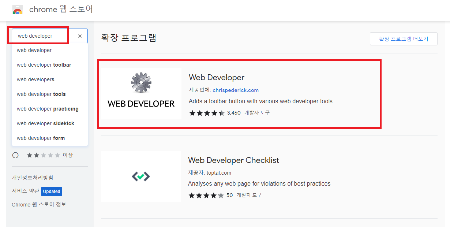Open the 서비스 약관 terms link
Image resolution: width=450 pixels, height=227 pixels.
point(25,191)
